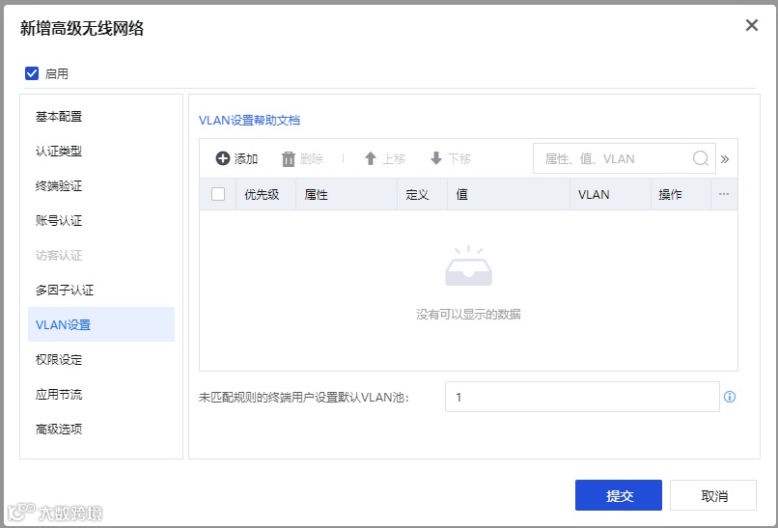Toggle the 启用 checkbox
The image size is (778, 528).
[32, 73]
